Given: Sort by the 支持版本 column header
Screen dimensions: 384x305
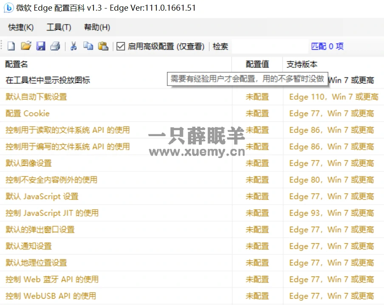Looking at the screenshot, I should (333, 64).
